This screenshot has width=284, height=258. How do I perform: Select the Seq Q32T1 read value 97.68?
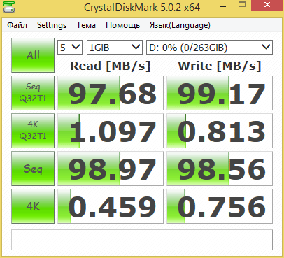click(x=111, y=93)
